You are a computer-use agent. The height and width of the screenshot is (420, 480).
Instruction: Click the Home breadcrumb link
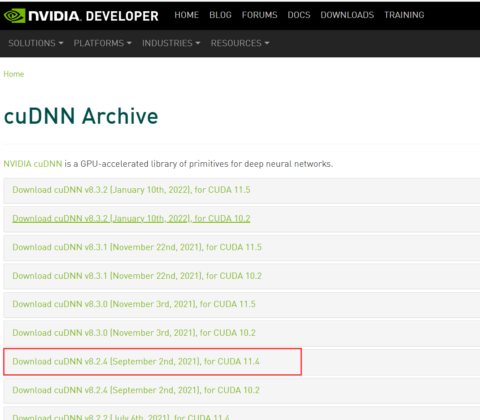(x=14, y=74)
